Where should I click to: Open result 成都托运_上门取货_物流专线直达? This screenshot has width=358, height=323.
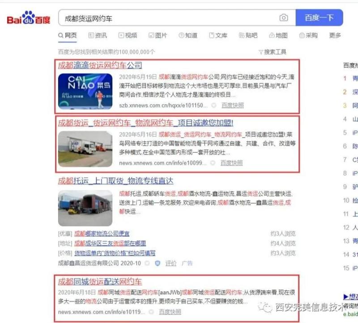(115, 181)
